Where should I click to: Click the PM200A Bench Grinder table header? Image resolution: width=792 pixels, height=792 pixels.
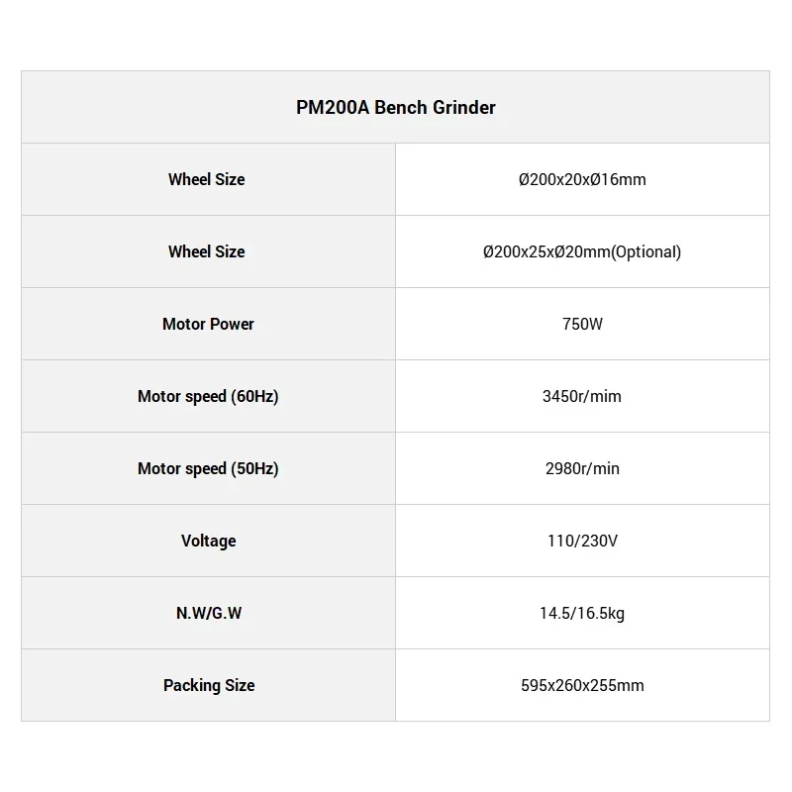[x=395, y=107]
